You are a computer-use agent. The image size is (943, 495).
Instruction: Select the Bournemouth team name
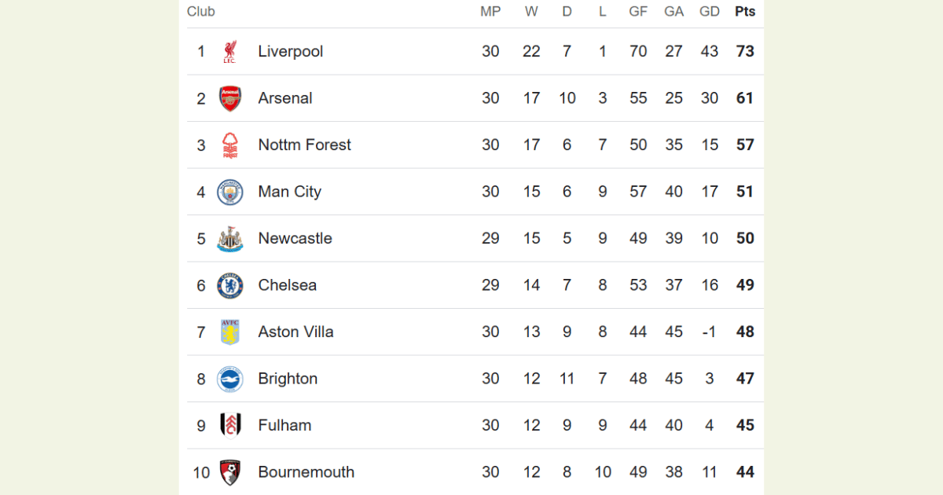tap(306, 472)
